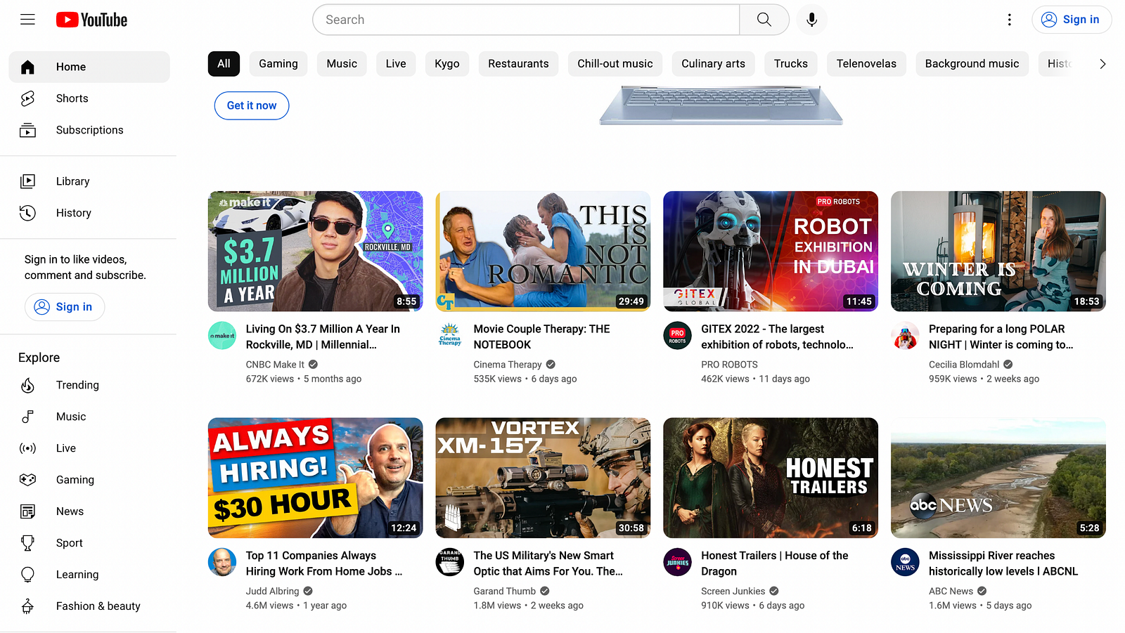Open Judd Albring channel avatar
This screenshot has height=633, width=1125.
click(x=222, y=562)
